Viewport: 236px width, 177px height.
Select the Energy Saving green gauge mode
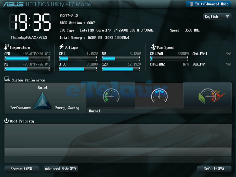pyautogui.click(x=111, y=95)
